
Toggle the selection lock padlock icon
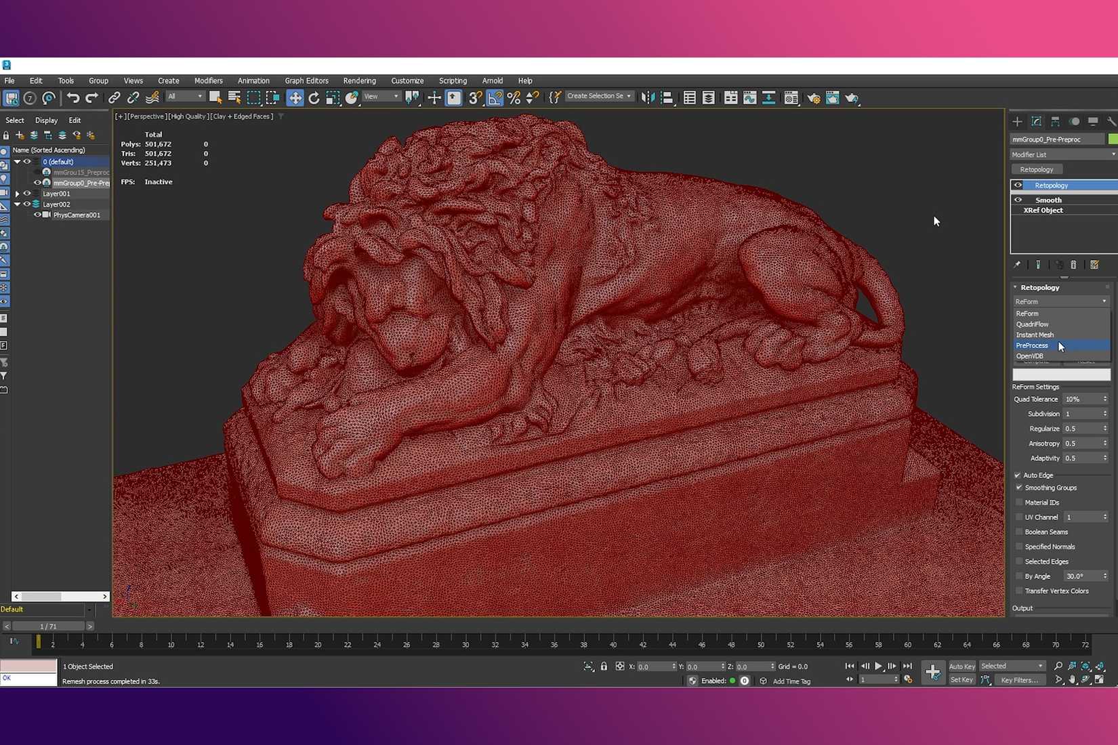click(604, 666)
